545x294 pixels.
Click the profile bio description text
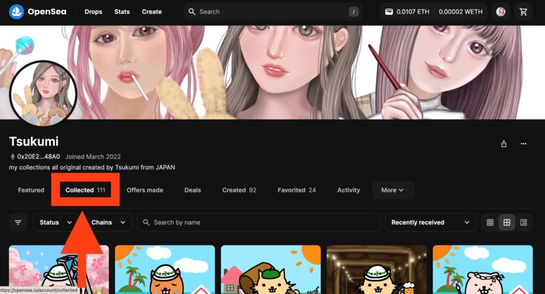tap(92, 168)
